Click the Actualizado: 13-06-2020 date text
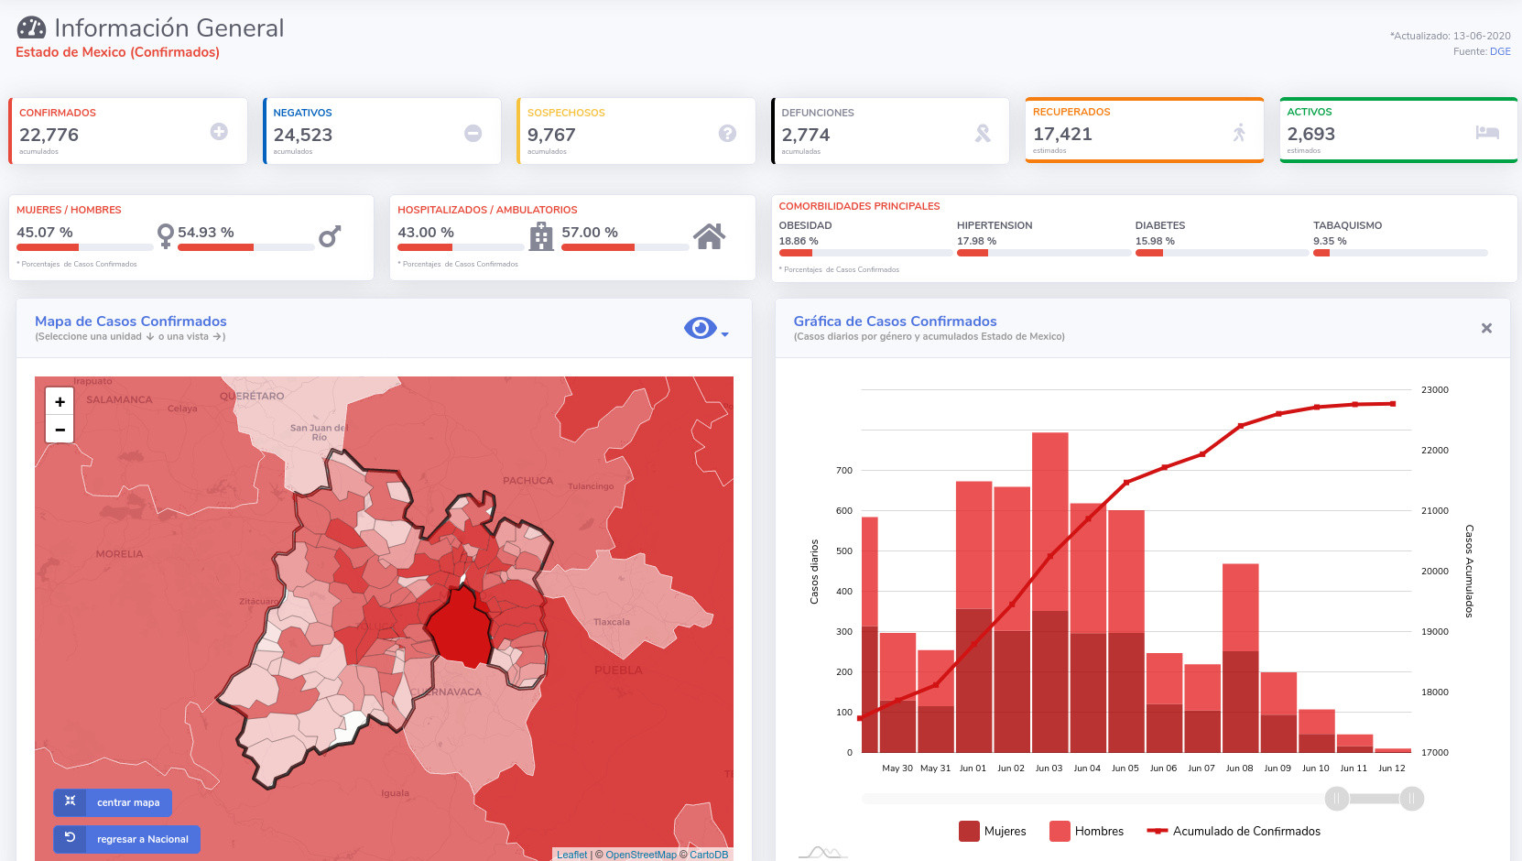This screenshot has height=861, width=1522. 1451,36
